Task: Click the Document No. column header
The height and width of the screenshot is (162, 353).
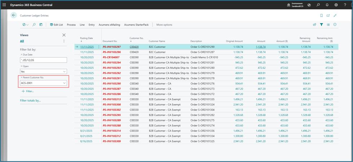Action: tap(110, 41)
